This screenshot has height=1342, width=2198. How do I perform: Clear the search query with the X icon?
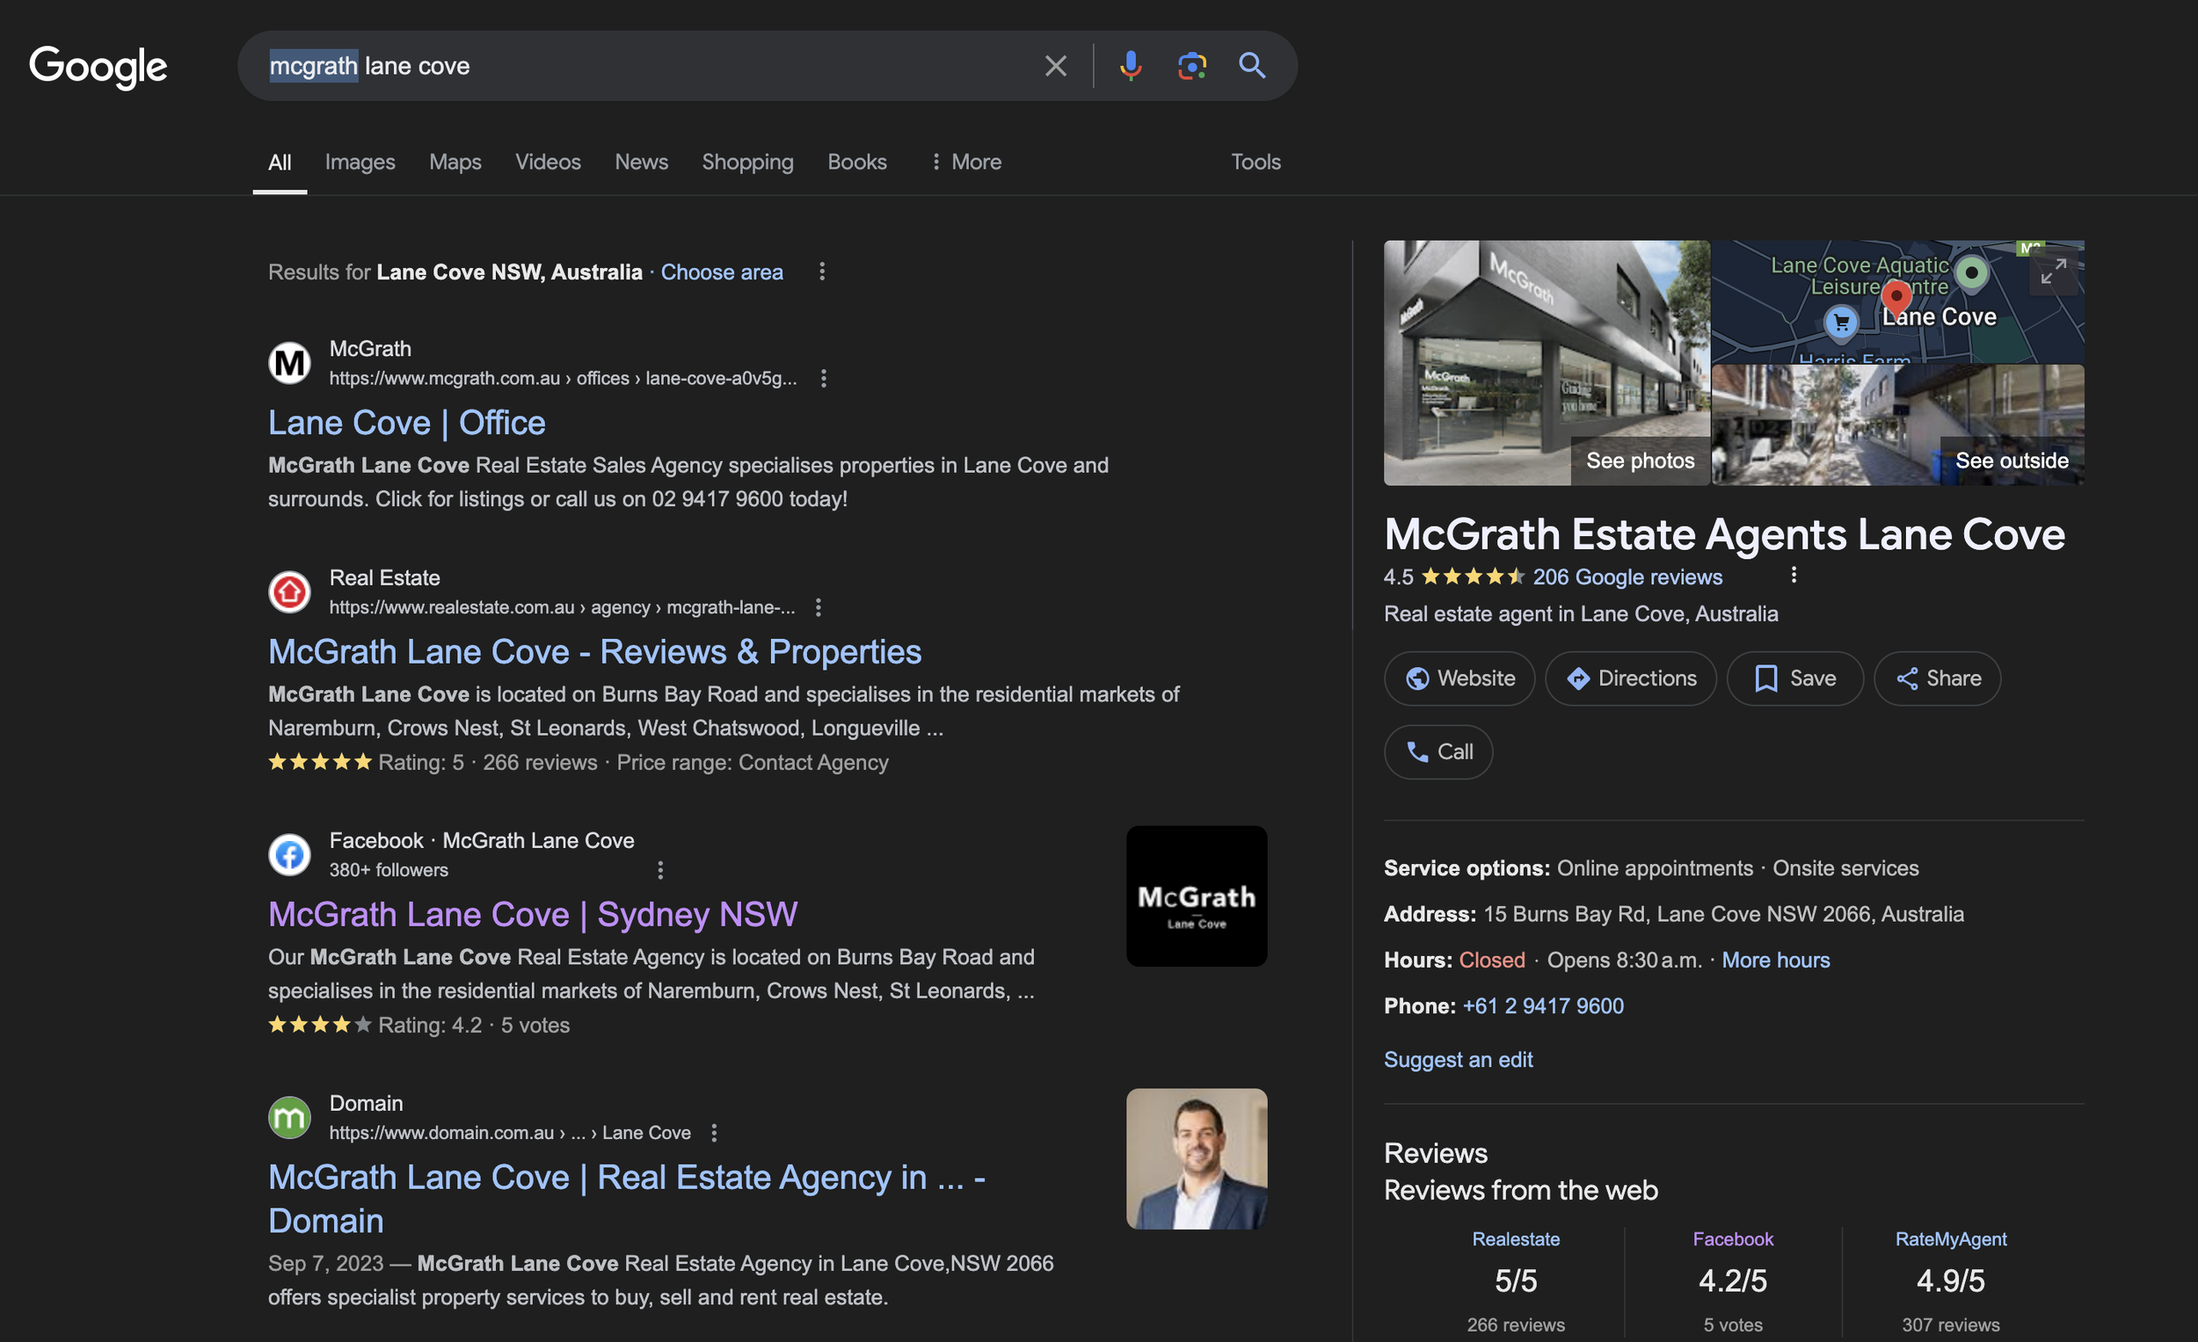1055,65
